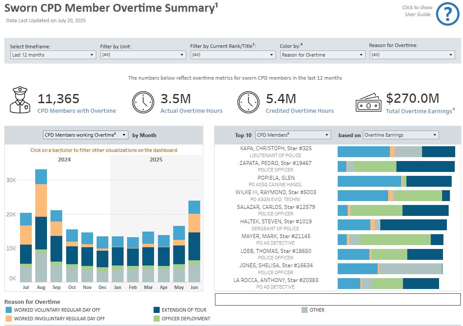Expand the Overtime Earnings based-on dropdown
The height and width of the screenshot is (326, 463).
point(401,135)
